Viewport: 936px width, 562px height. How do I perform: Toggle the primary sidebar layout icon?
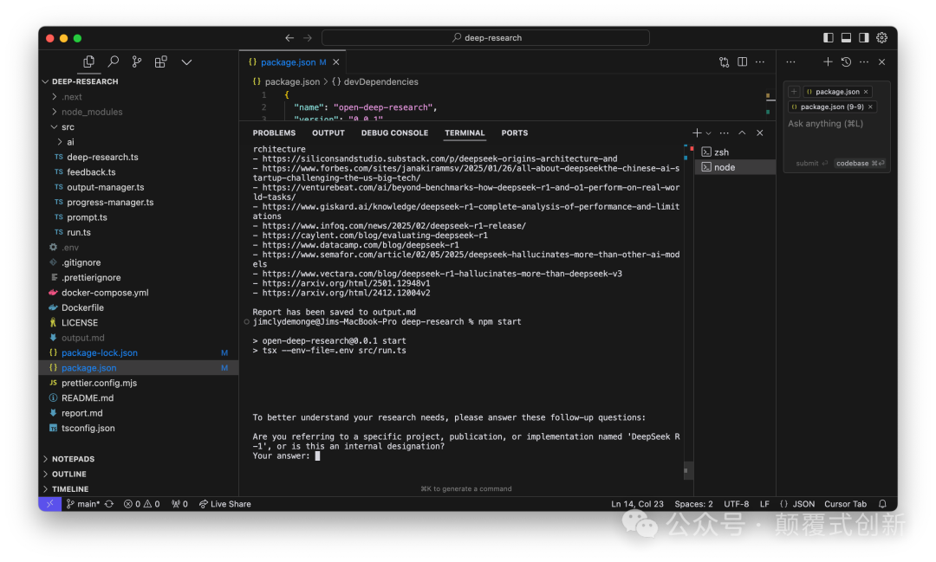coord(828,37)
